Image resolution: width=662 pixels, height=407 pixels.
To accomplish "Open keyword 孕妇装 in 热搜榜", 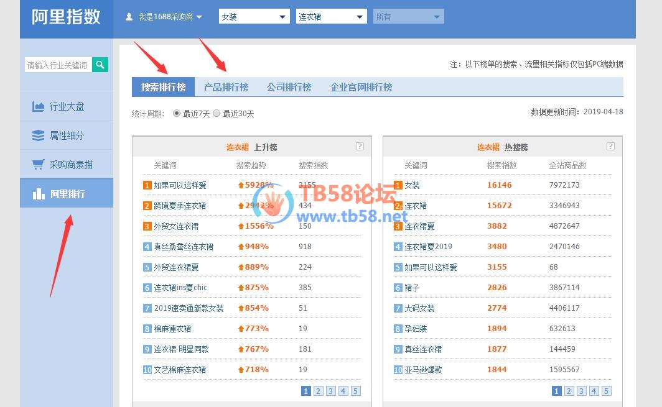I will 416,329.
